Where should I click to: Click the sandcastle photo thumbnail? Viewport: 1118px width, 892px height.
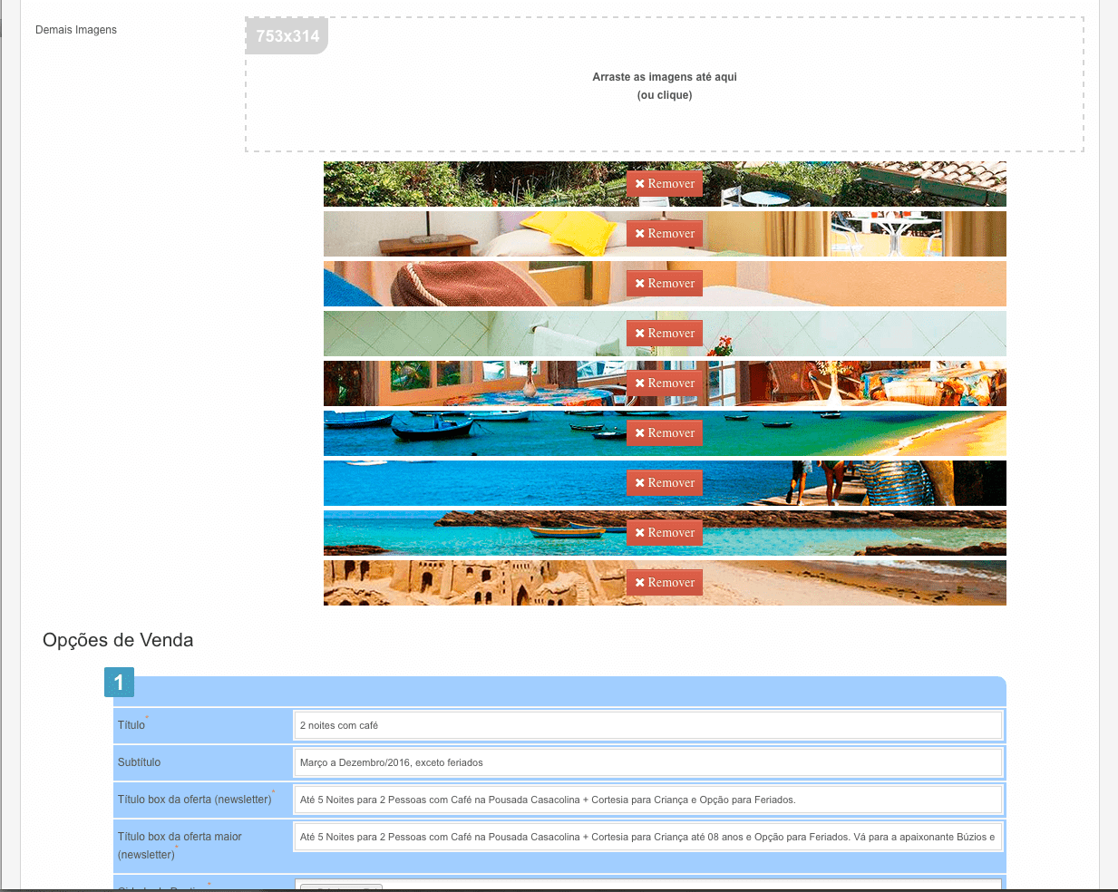coord(453,583)
